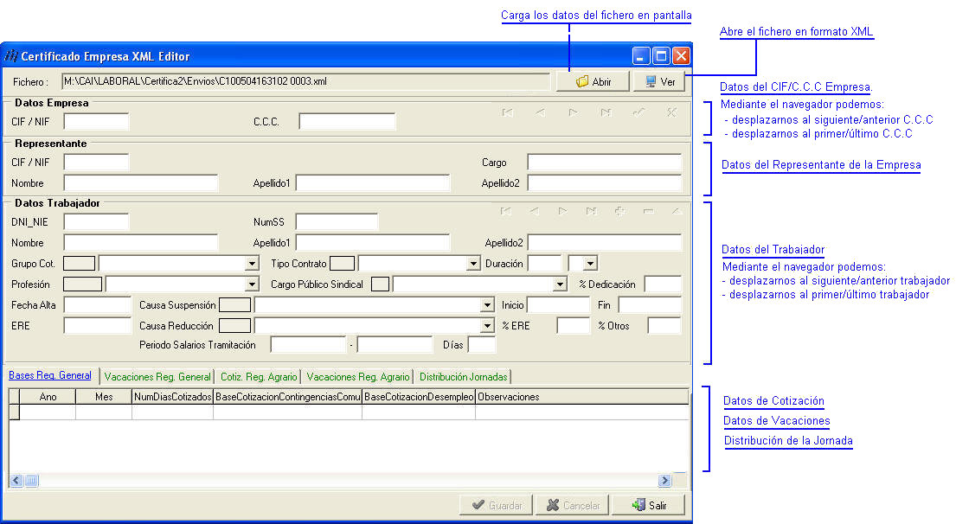Click the NumSS input field
The image size is (956, 524).
click(337, 222)
